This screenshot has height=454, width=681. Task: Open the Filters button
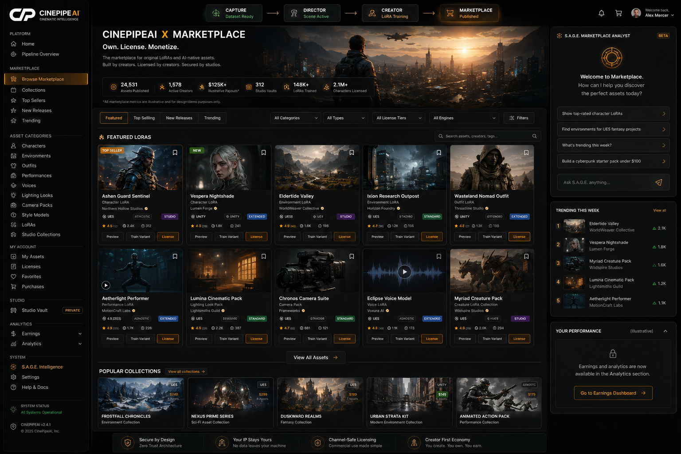pyautogui.click(x=519, y=118)
